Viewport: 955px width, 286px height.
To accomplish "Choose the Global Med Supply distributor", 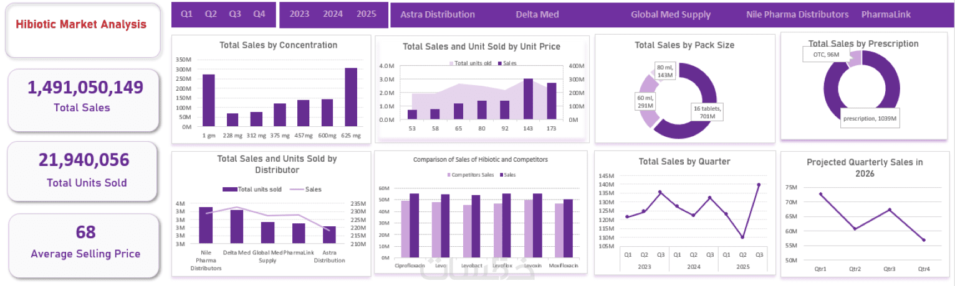I will (x=671, y=14).
